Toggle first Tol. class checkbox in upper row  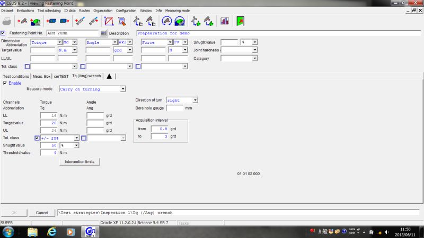27,67
